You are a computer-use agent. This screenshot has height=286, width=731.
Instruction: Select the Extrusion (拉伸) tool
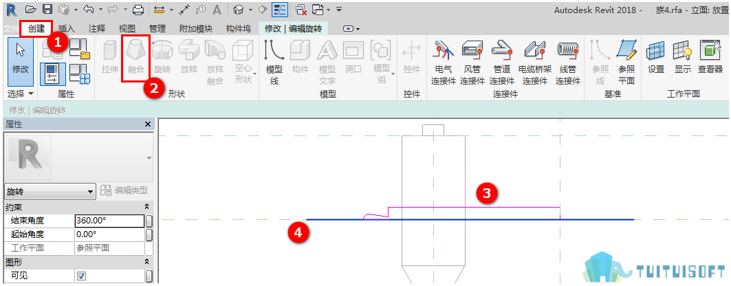[110, 57]
